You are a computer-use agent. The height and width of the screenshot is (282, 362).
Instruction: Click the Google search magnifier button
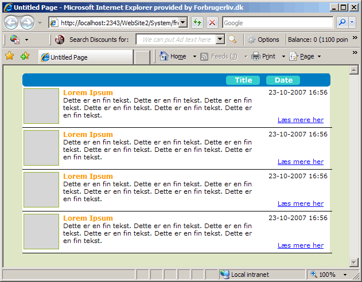342,22
